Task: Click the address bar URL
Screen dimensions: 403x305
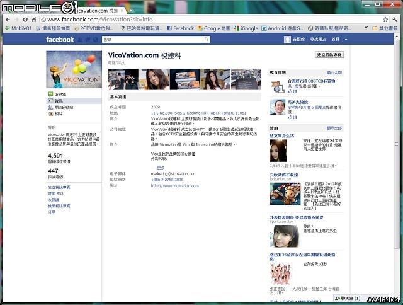Action: [100, 20]
